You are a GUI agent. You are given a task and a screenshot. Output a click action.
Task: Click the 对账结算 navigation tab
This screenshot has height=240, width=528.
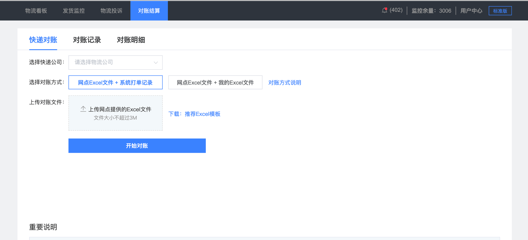149,11
